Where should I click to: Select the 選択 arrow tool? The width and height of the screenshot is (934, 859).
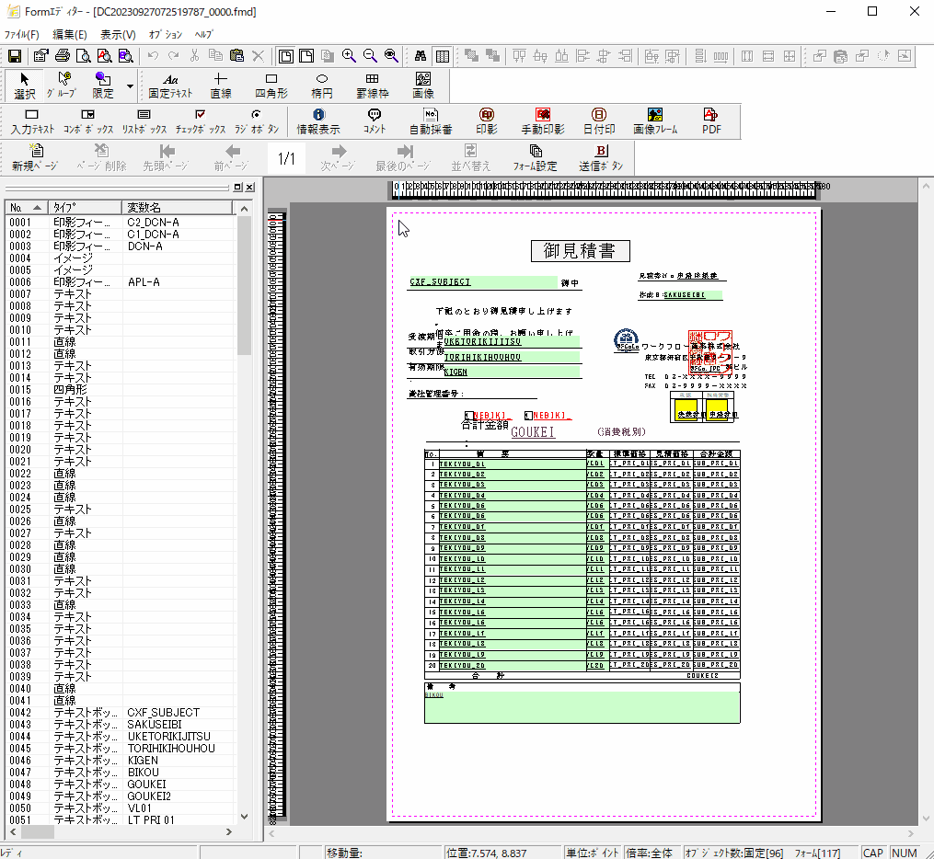(x=25, y=86)
